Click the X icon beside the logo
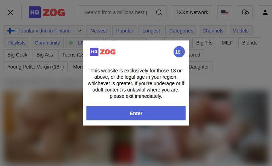Image resolution: width=272 pixels, height=166 pixels. [x=11, y=12]
